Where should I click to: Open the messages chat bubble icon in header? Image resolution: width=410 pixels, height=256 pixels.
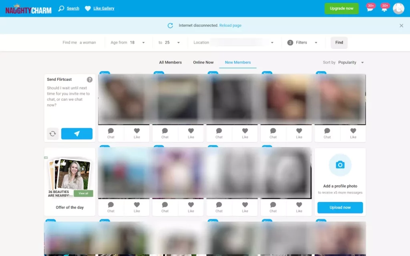(x=370, y=8)
